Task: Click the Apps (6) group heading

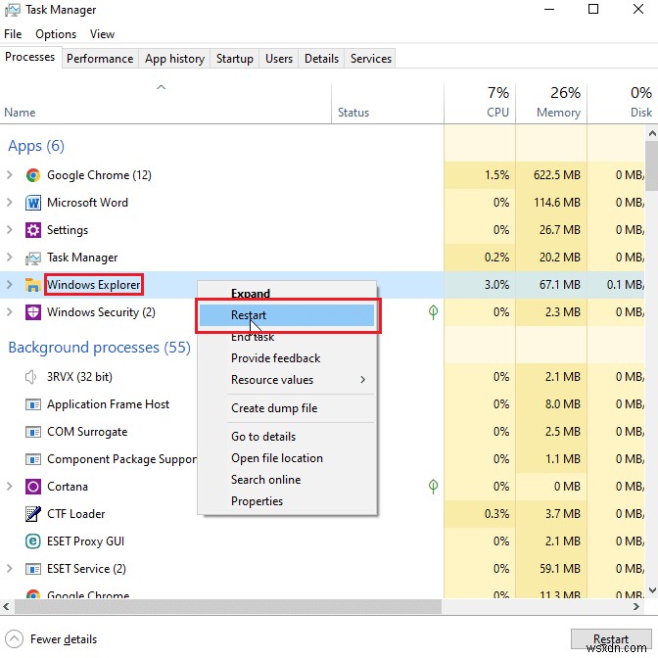Action: click(36, 147)
